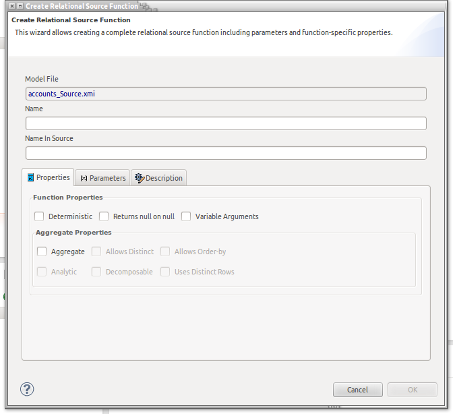Check the Uses Distinct Rows box
This screenshot has height=414, width=453.
tap(166, 272)
